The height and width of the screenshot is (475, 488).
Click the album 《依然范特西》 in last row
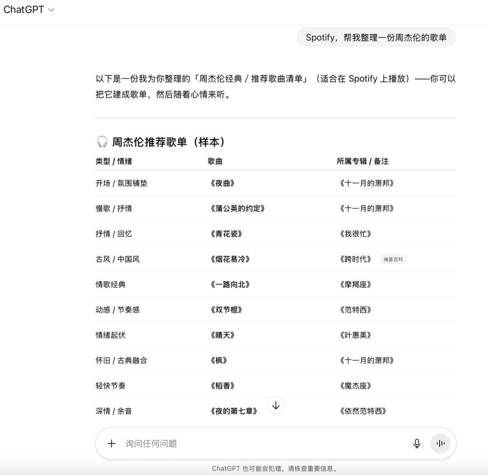(x=363, y=411)
